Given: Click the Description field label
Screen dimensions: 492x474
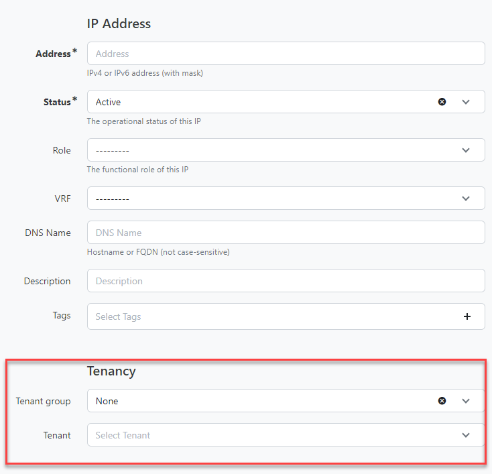Looking at the screenshot, I should [x=47, y=282].
